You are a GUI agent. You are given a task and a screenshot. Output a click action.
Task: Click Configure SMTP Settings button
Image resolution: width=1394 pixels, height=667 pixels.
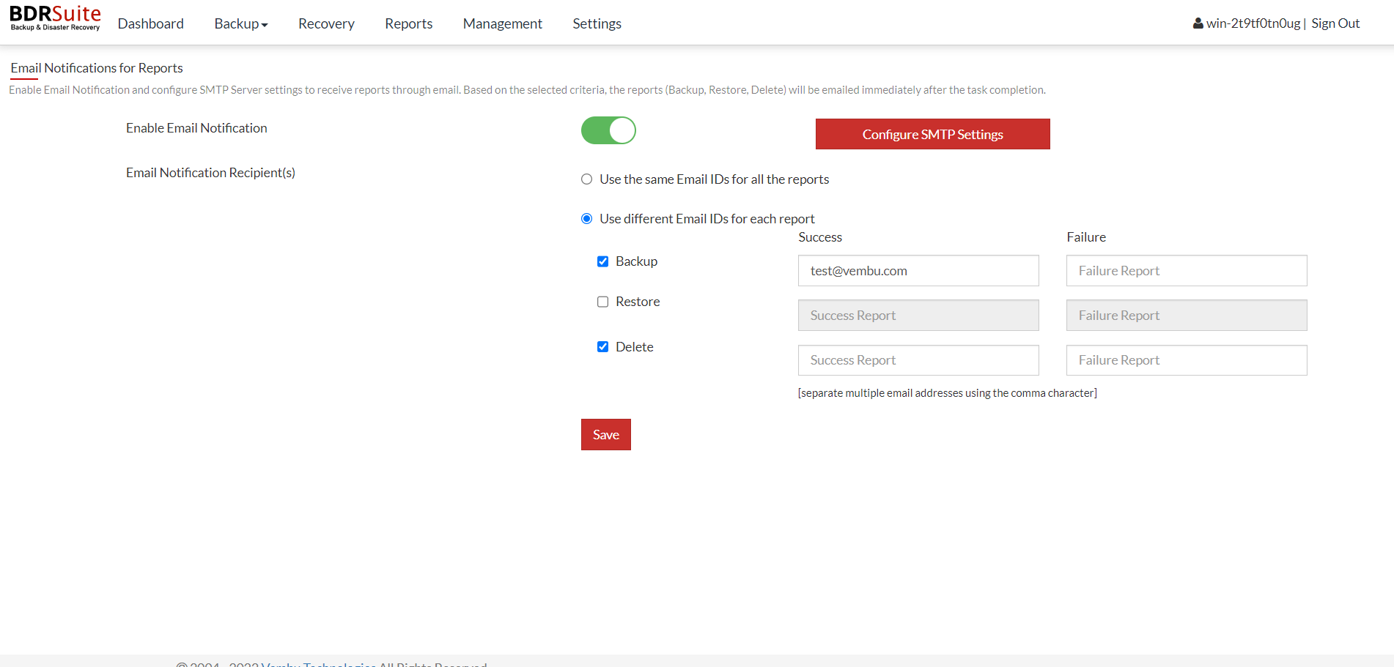[x=933, y=134]
